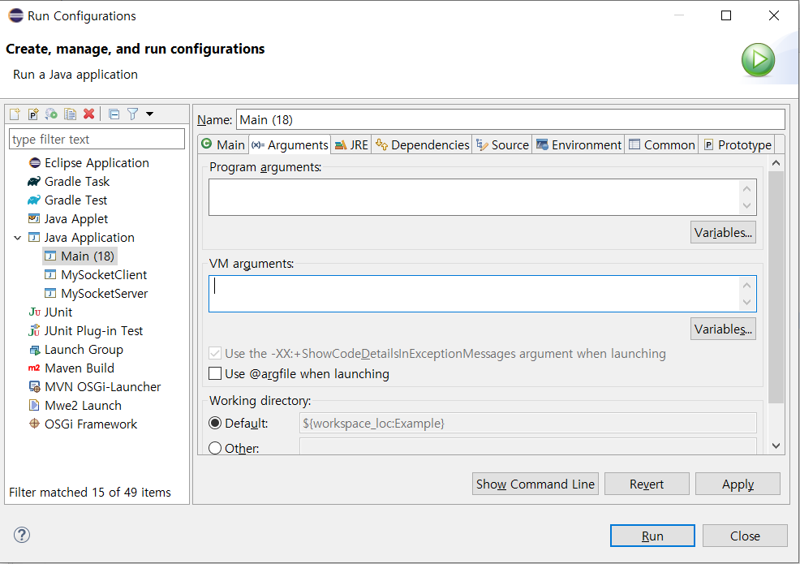Open the Common tab
This screenshot has width=800, height=564.
[662, 144]
